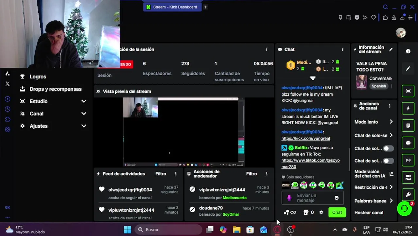Screen dimensions: 418x236
Task: Open browser extensions puzzle icon
Action: [x=386, y=18]
